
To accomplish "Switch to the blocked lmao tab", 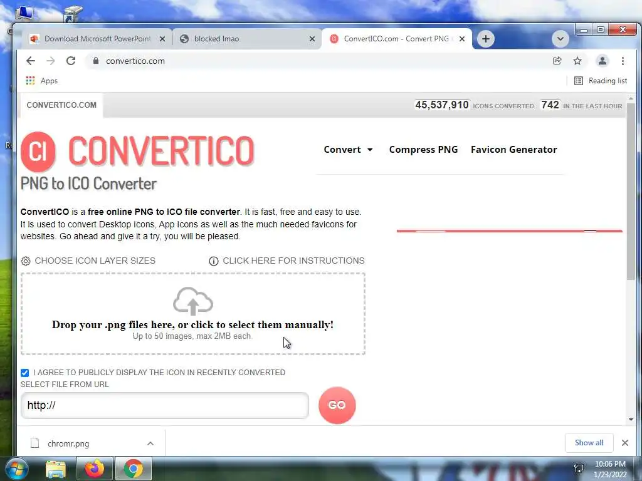I will pos(247,39).
